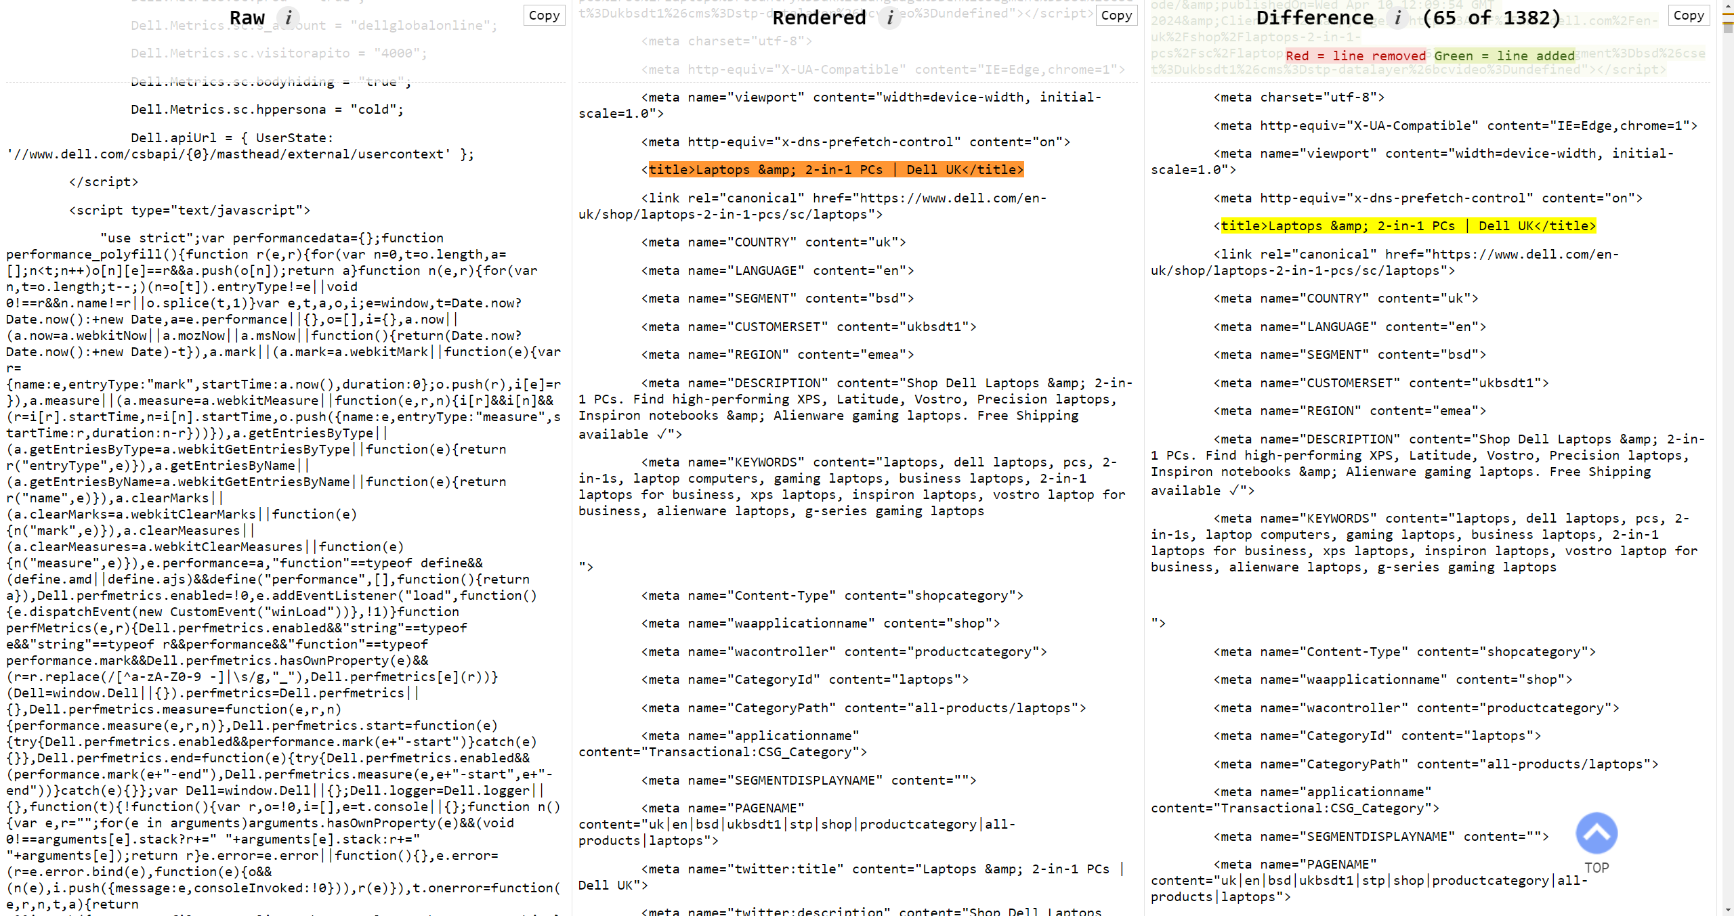Viewport: 1734px width, 916px height.
Task: Click meta name="PAGENAME" line in Rendered
Action: pyautogui.click(x=797, y=824)
